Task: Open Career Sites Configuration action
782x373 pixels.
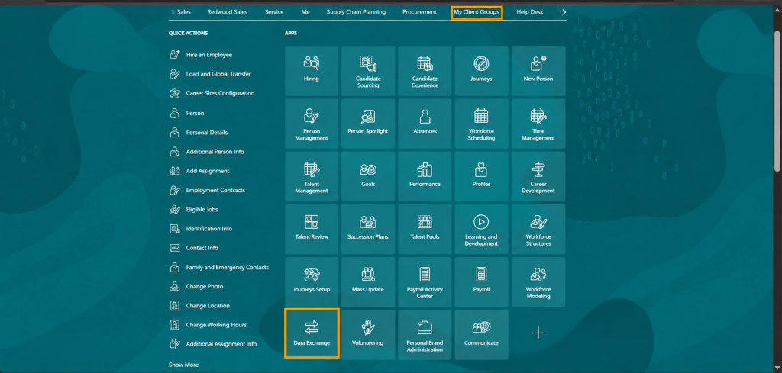Action: coord(212,93)
